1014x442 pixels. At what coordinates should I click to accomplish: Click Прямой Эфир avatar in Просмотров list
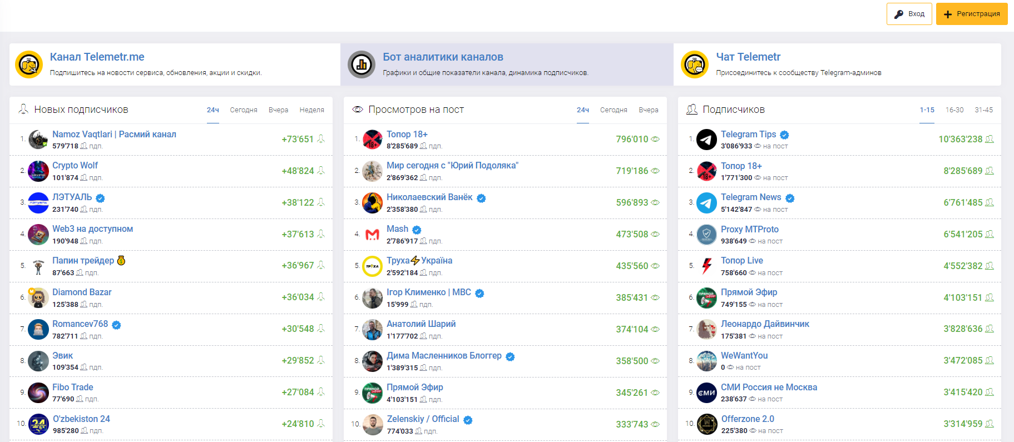373,393
